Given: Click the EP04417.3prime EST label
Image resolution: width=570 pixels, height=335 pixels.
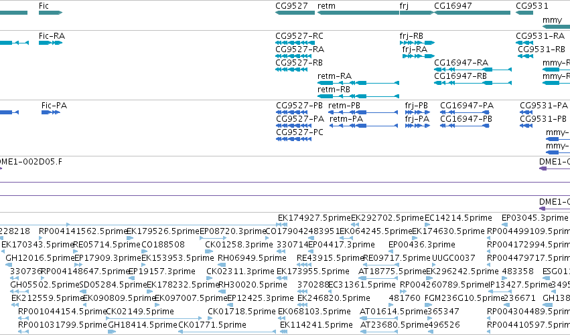Looking at the screenshot, I should pos(342,245).
